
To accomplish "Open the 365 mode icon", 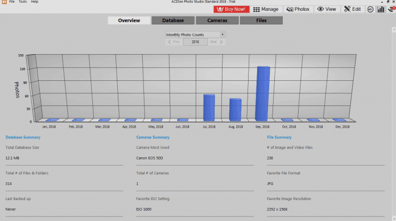I will click(370, 9).
